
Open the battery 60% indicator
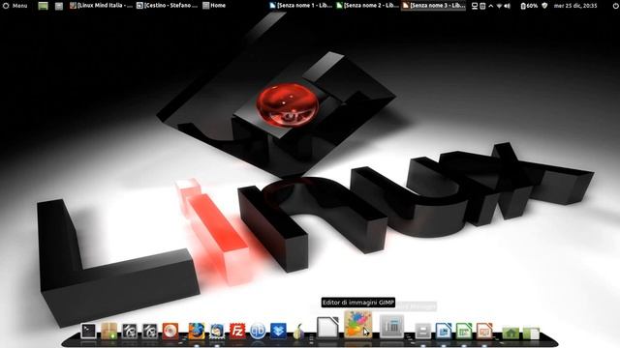click(529, 6)
